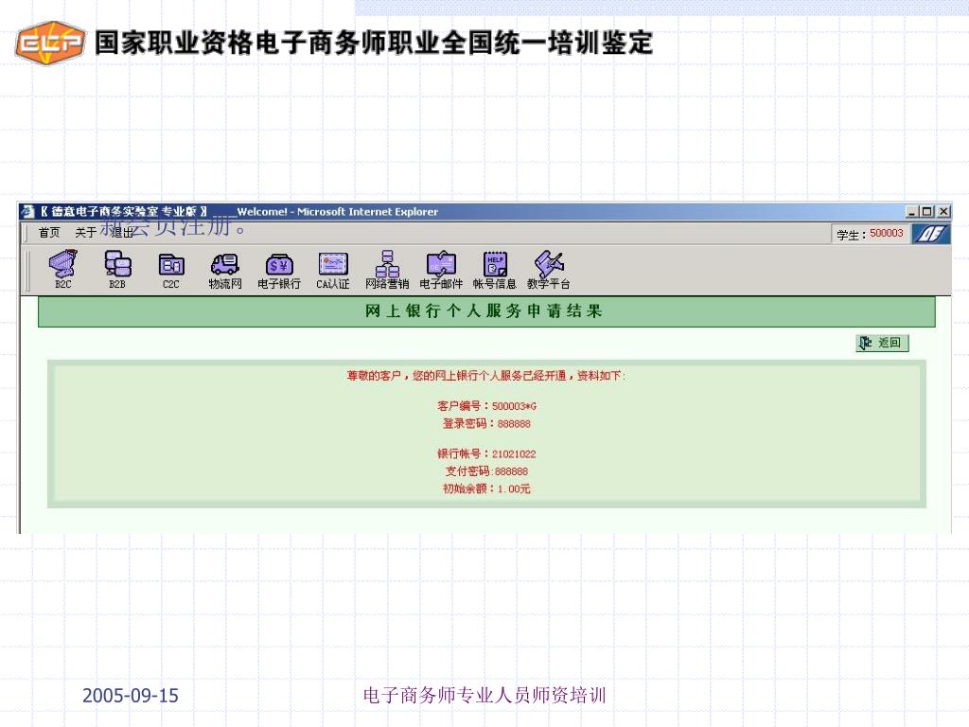Click the 2005-09-15 date footer
The image size is (969, 727).
click(x=131, y=696)
